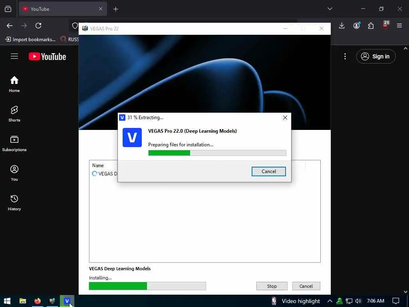409x307 pixels.
Task: Open browser extensions menu
Action: pos(371,26)
